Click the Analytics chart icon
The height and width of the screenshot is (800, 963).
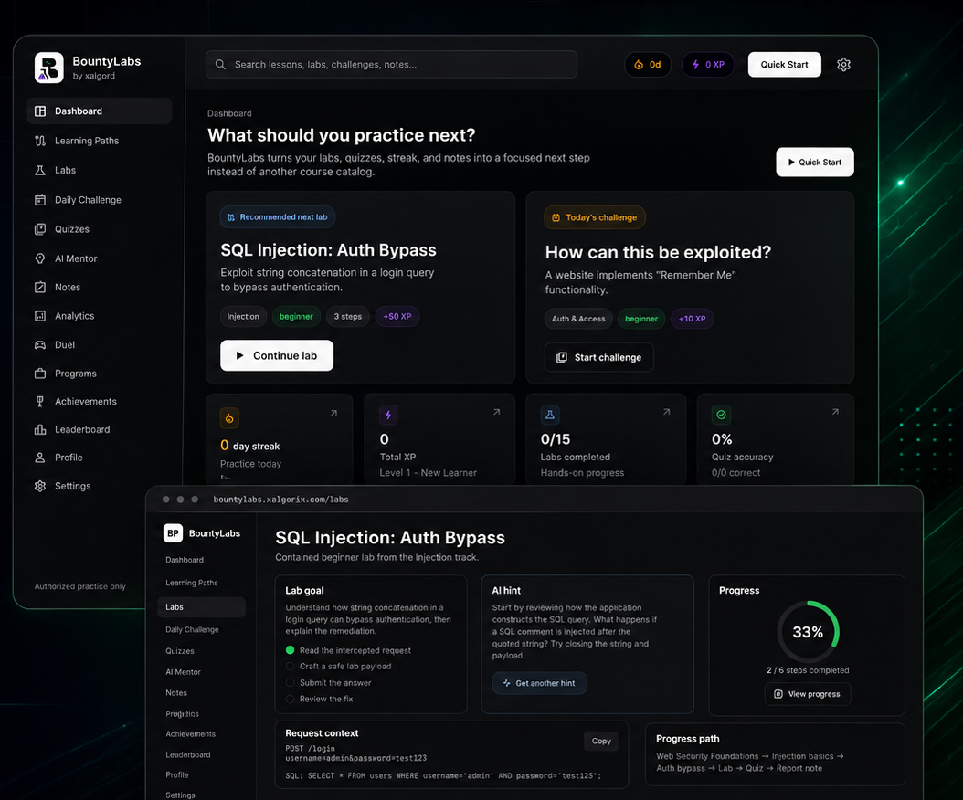[40, 316]
